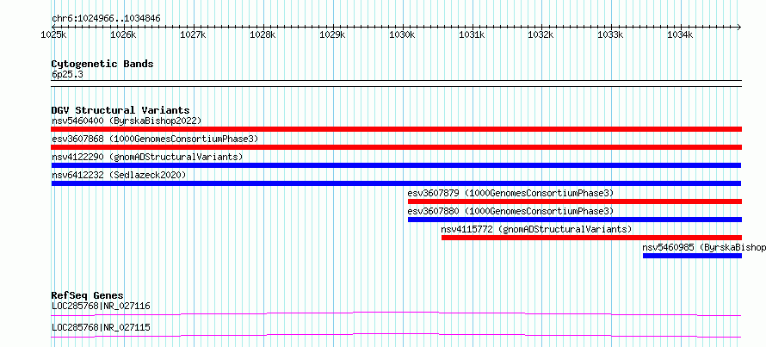Click the nsv4122290 blue variant bar
This screenshot has width=766, height=347.
(x=396, y=165)
